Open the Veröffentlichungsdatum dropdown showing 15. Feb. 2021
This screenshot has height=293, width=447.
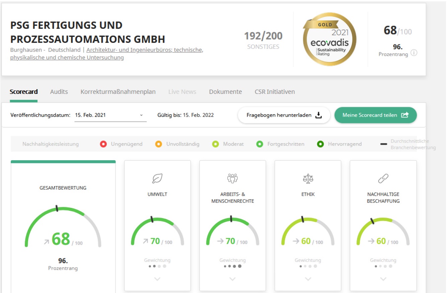[x=110, y=115]
